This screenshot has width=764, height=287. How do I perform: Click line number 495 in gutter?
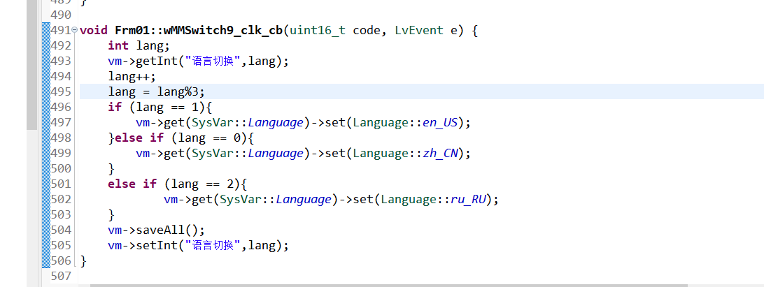(61, 91)
